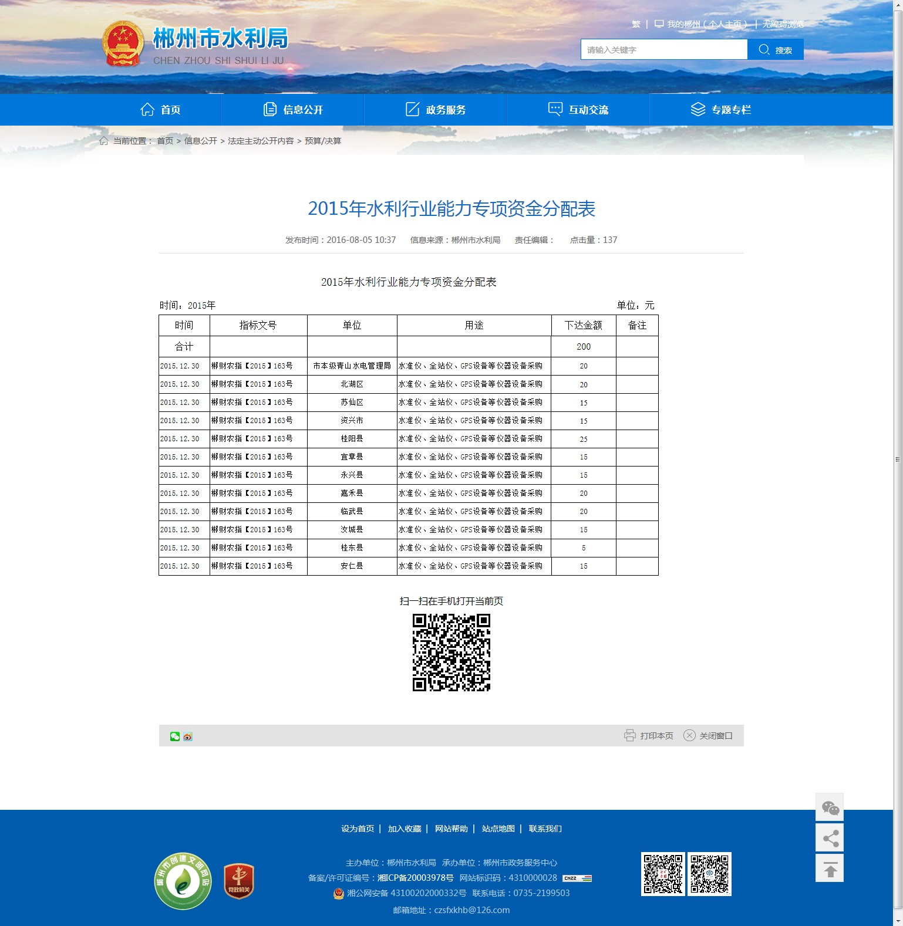
Task: Click 网站帮助 footer link
Action: coord(451,829)
